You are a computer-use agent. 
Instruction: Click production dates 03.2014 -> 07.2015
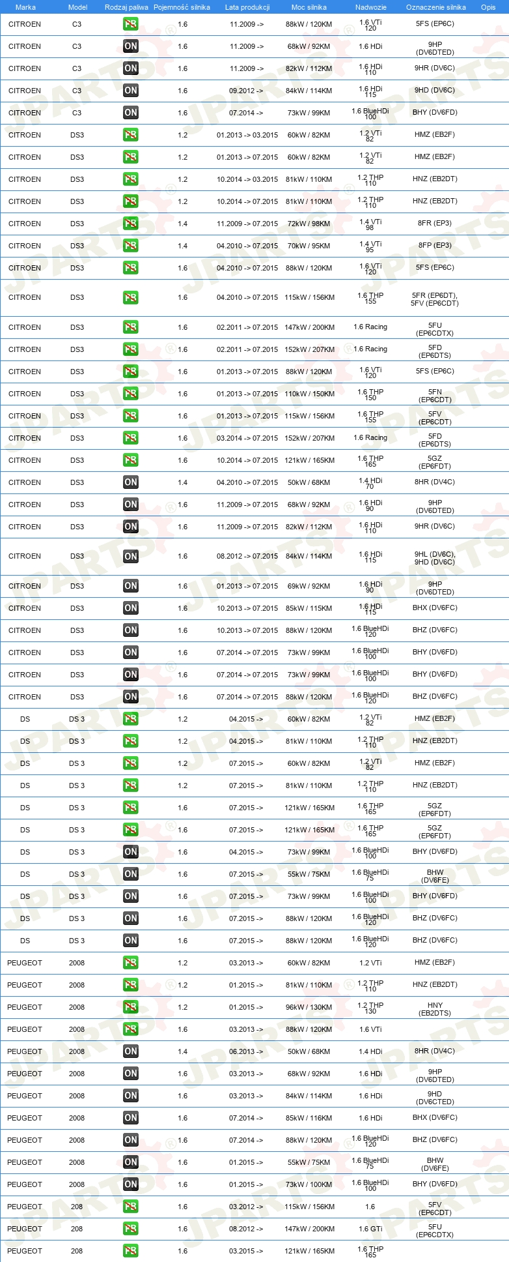tap(247, 438)
